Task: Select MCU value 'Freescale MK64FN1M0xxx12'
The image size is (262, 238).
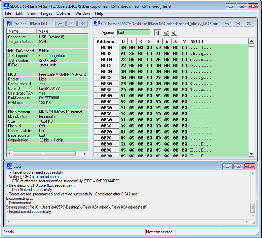Action: coord(63,74)
